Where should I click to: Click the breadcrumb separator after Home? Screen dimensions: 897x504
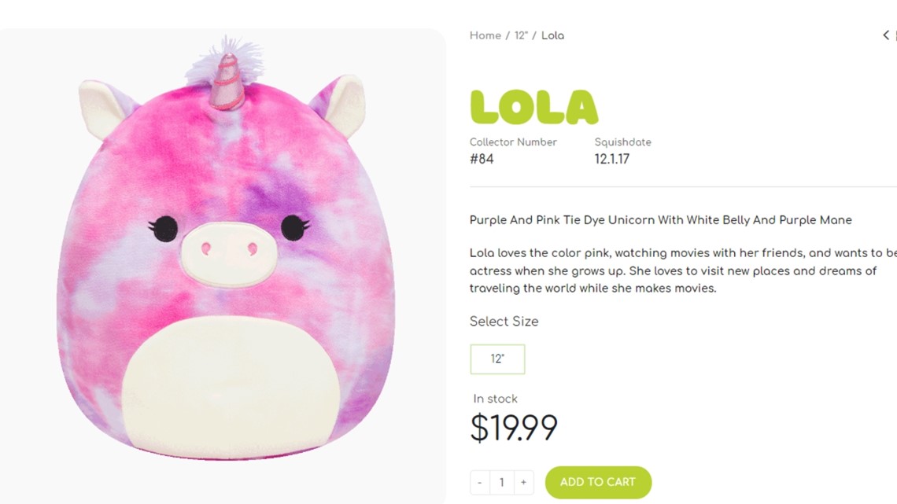[506, 35]
